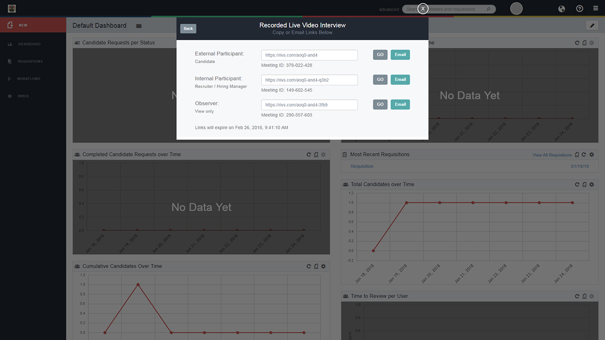Click the Meeting ID: 149-602-545 text
Viewport: 605px width, 340px height.
point(287,90)
